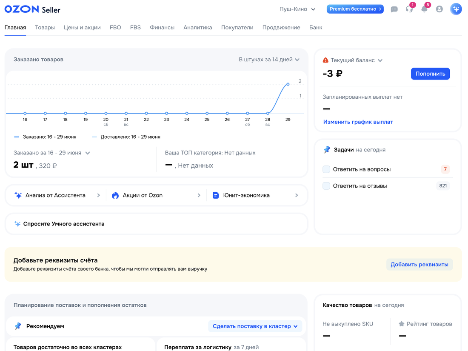Click the Качество товаров heading
Image resolution: width=468 pixels, height=351 pixels.
point(347,305)
